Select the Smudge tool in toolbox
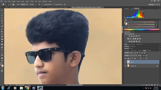Image resolution: width=161 pixels, height=90 pixels. click(x=2, y=42)
